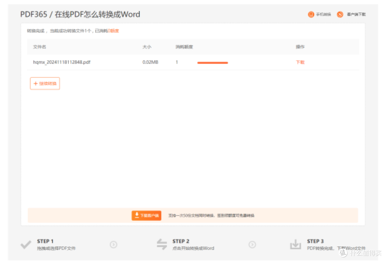The width and height of the screenshot is (385, 261).
Task: Click the 文件名 column header
Action: click(x=40, y=47)
